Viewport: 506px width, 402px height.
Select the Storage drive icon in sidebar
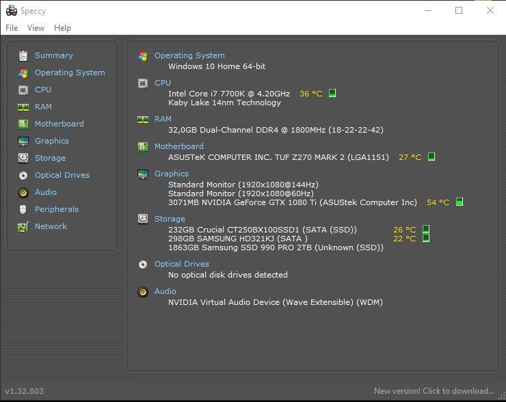pos(23,158)
